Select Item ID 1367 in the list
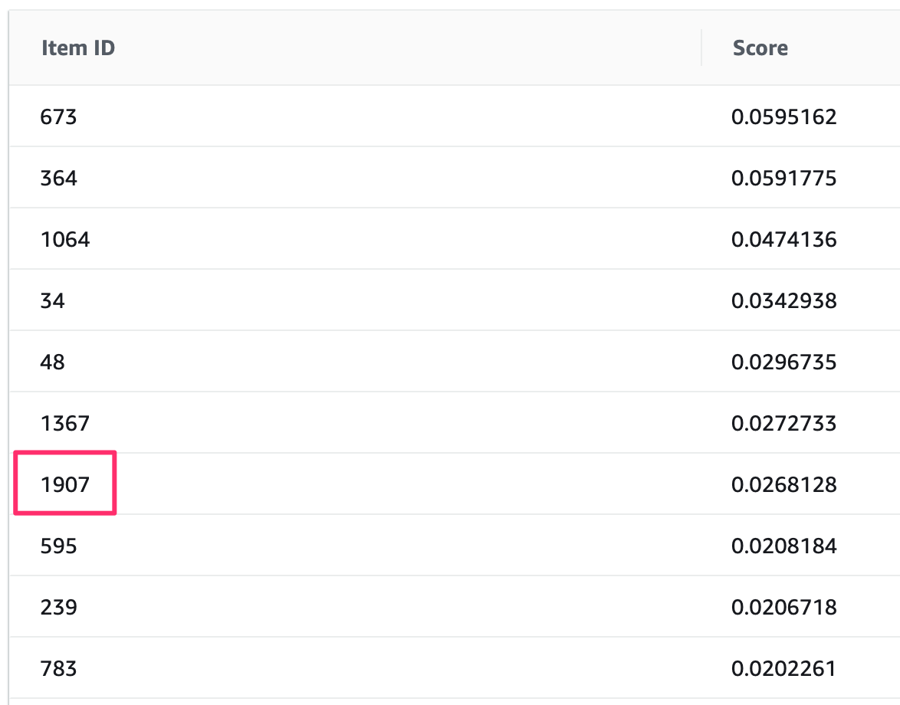The height and width of the screenshot is (705, 900). (x=64, y=424)
